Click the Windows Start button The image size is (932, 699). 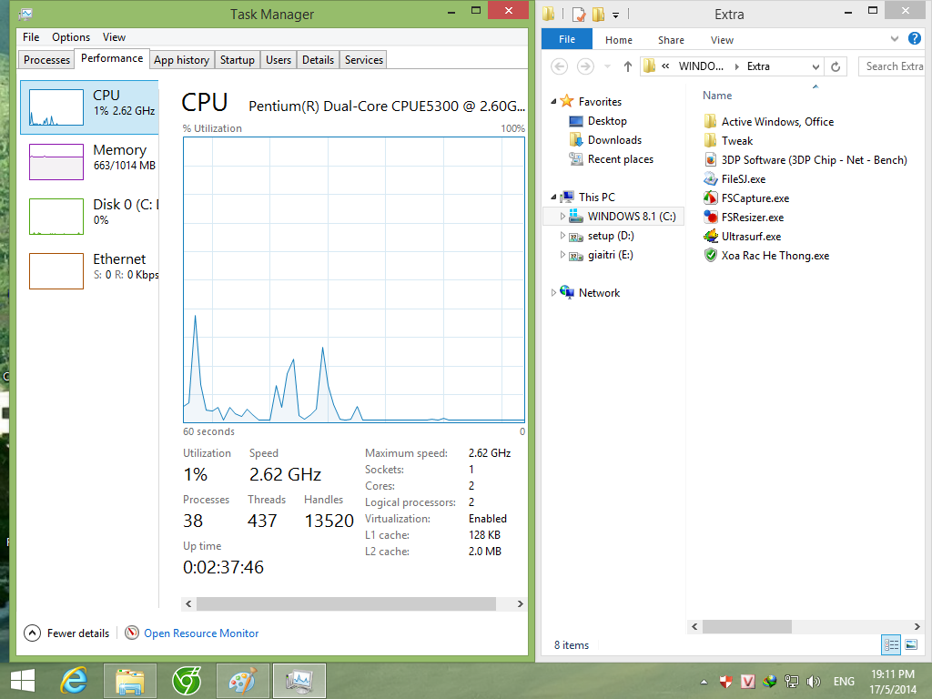click(x=23, y=681)
